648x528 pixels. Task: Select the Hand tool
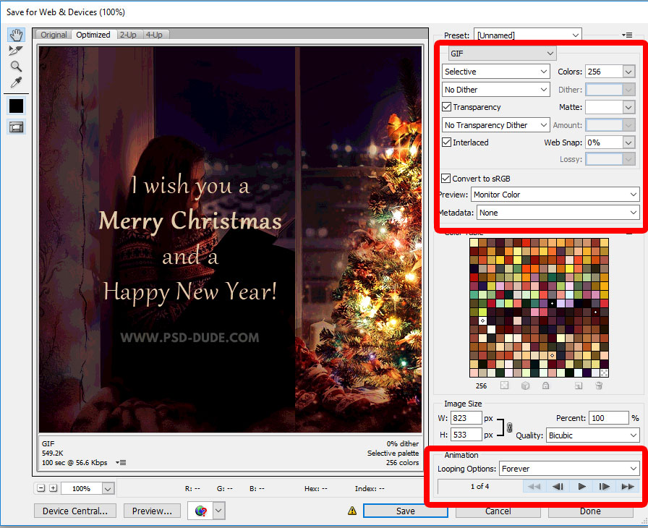(x=16, y=35)
